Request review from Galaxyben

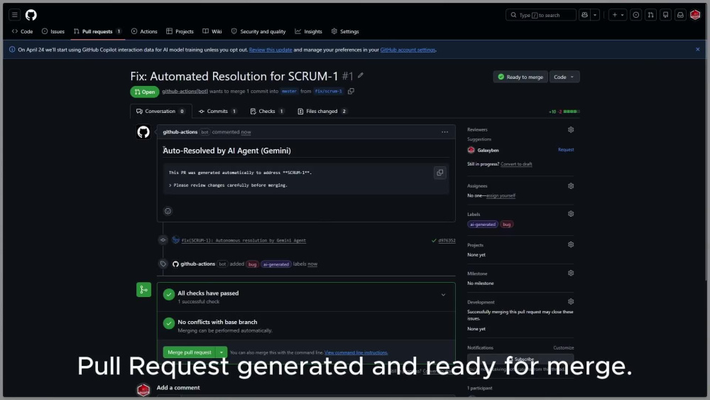566,149
